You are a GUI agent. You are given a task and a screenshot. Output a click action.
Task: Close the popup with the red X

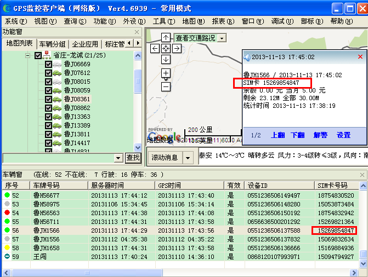[x=360, y=57]
